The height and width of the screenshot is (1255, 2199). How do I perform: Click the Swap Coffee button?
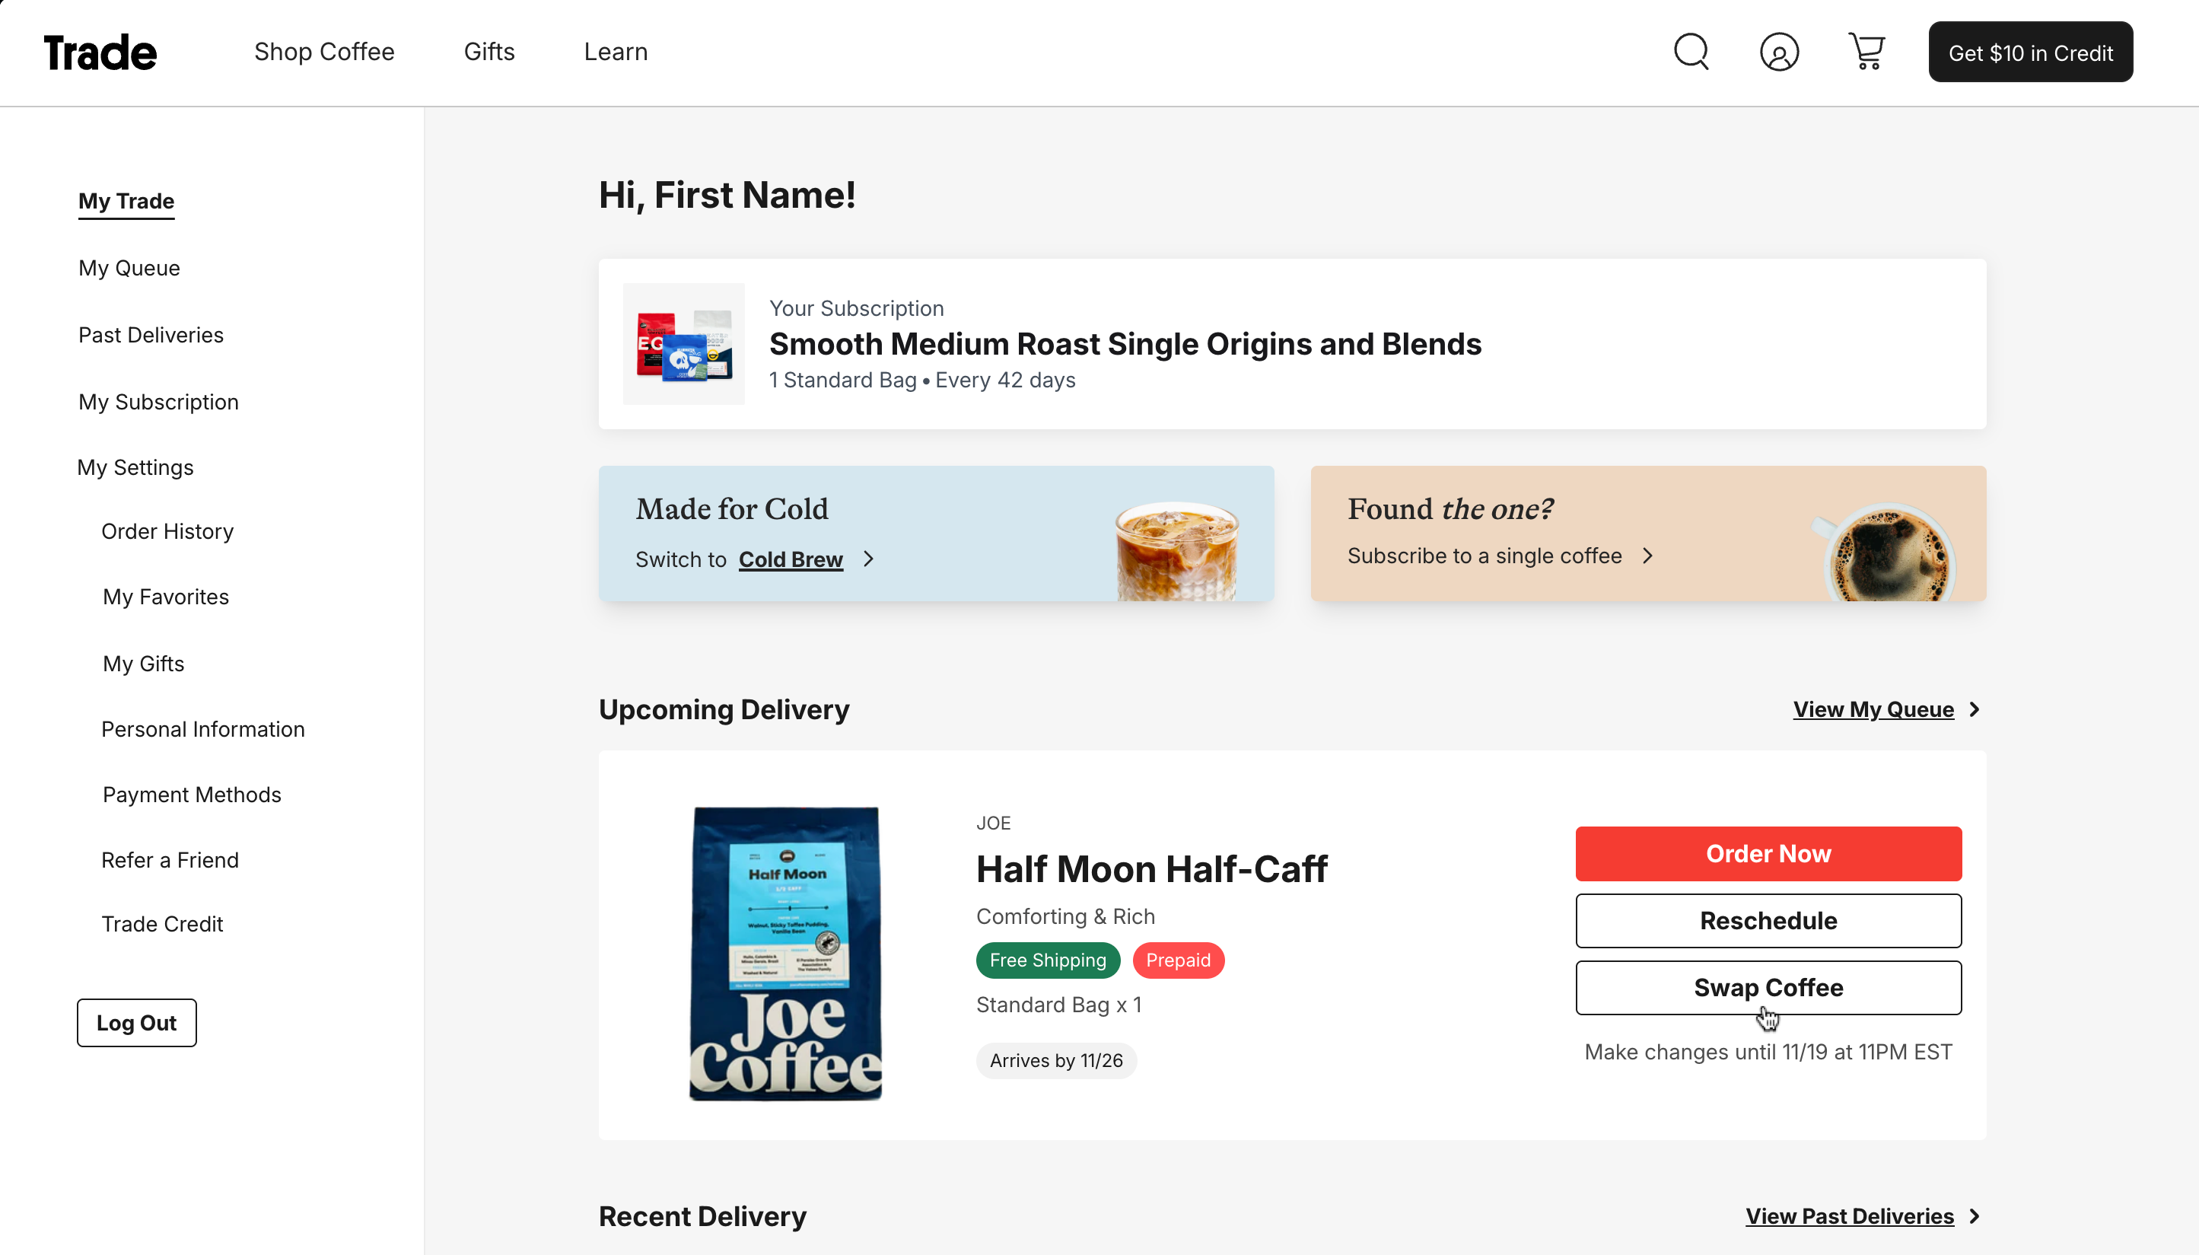tap(1768, 988)
